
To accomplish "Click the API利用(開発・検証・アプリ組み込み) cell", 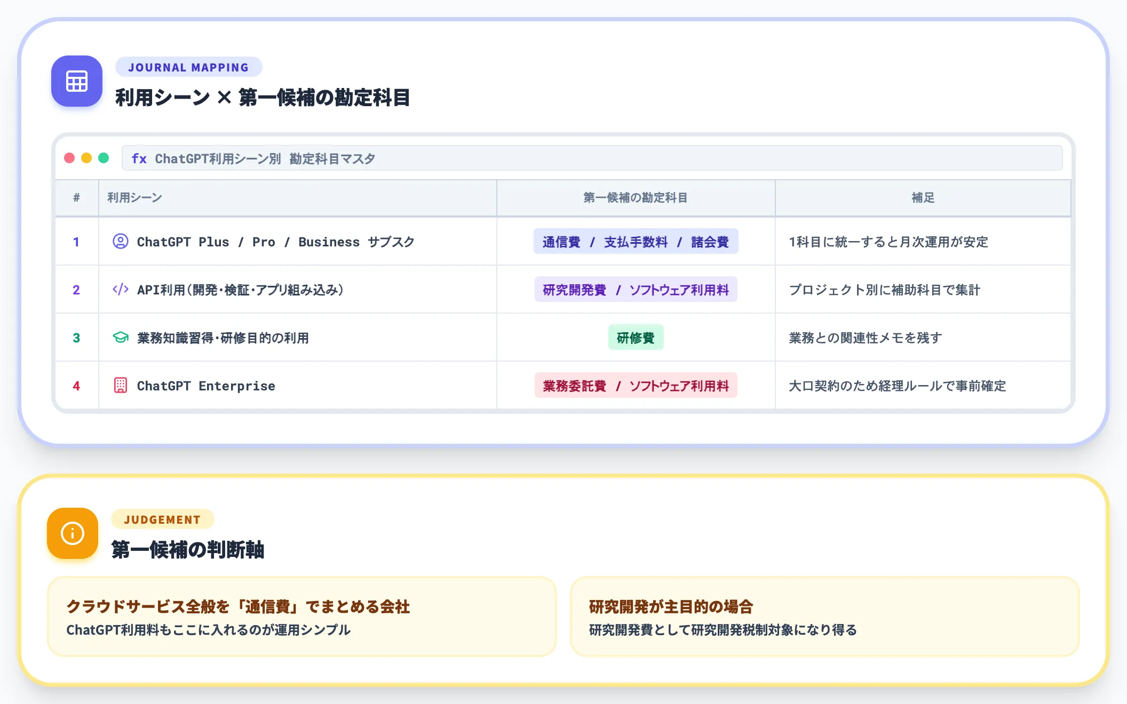I will [298, 290].
